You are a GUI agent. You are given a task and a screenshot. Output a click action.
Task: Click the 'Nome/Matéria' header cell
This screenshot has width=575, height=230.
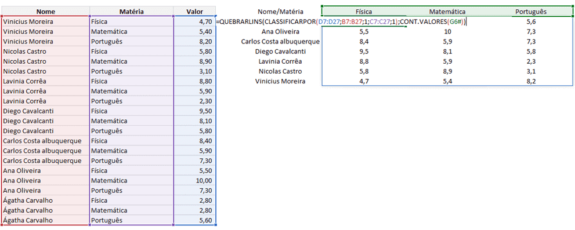280,12
